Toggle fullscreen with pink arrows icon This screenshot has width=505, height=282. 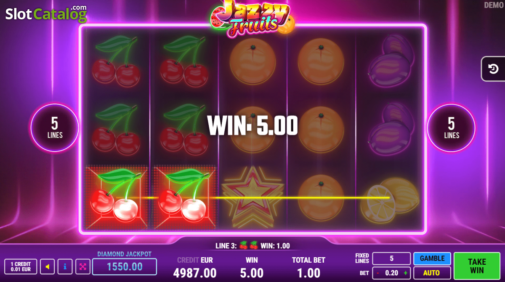[x=82, y=266]
